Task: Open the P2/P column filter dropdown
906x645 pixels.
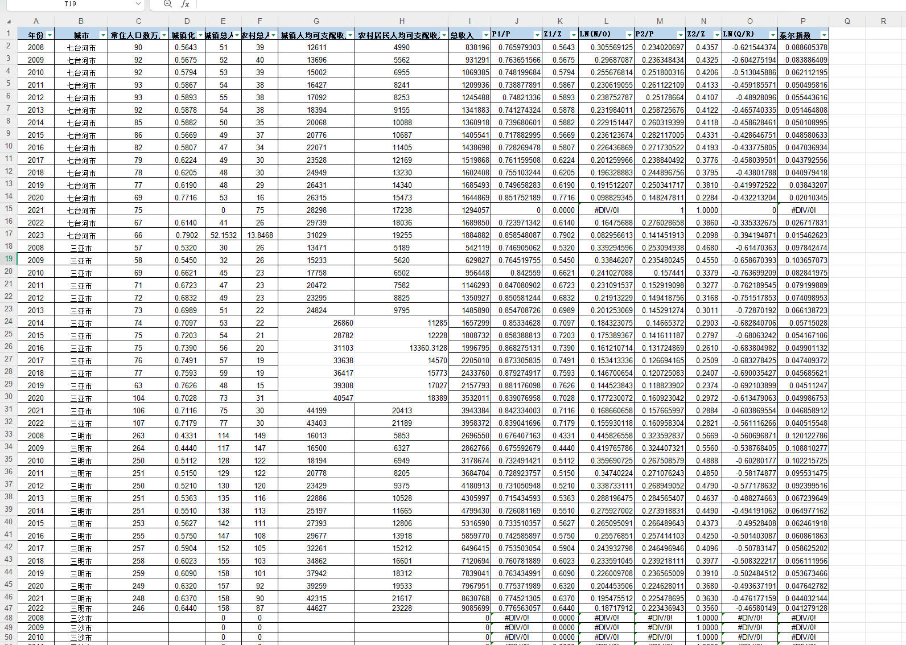Action: click(680, 35)
